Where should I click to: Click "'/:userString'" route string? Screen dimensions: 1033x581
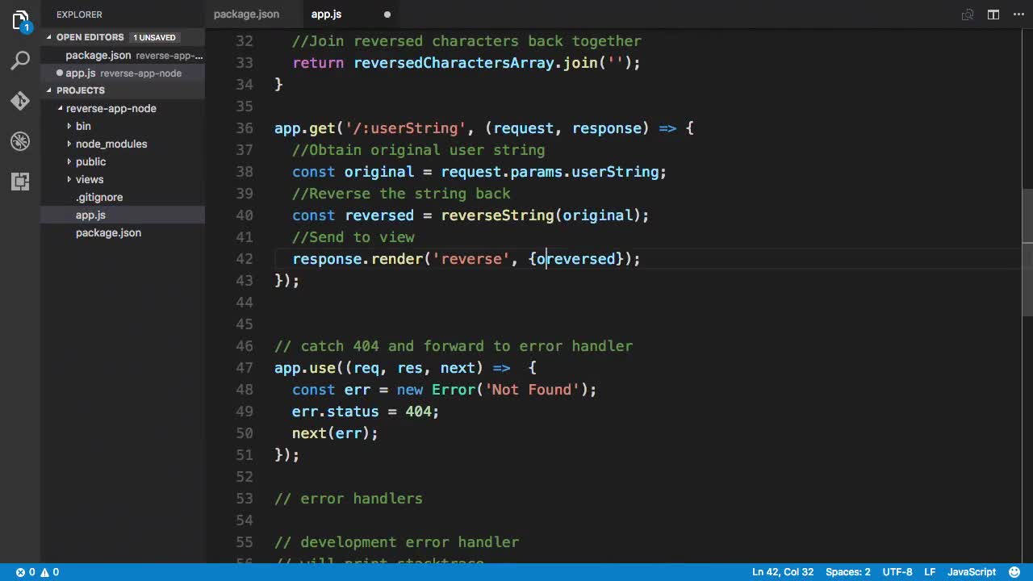click(x=406, y=128)
